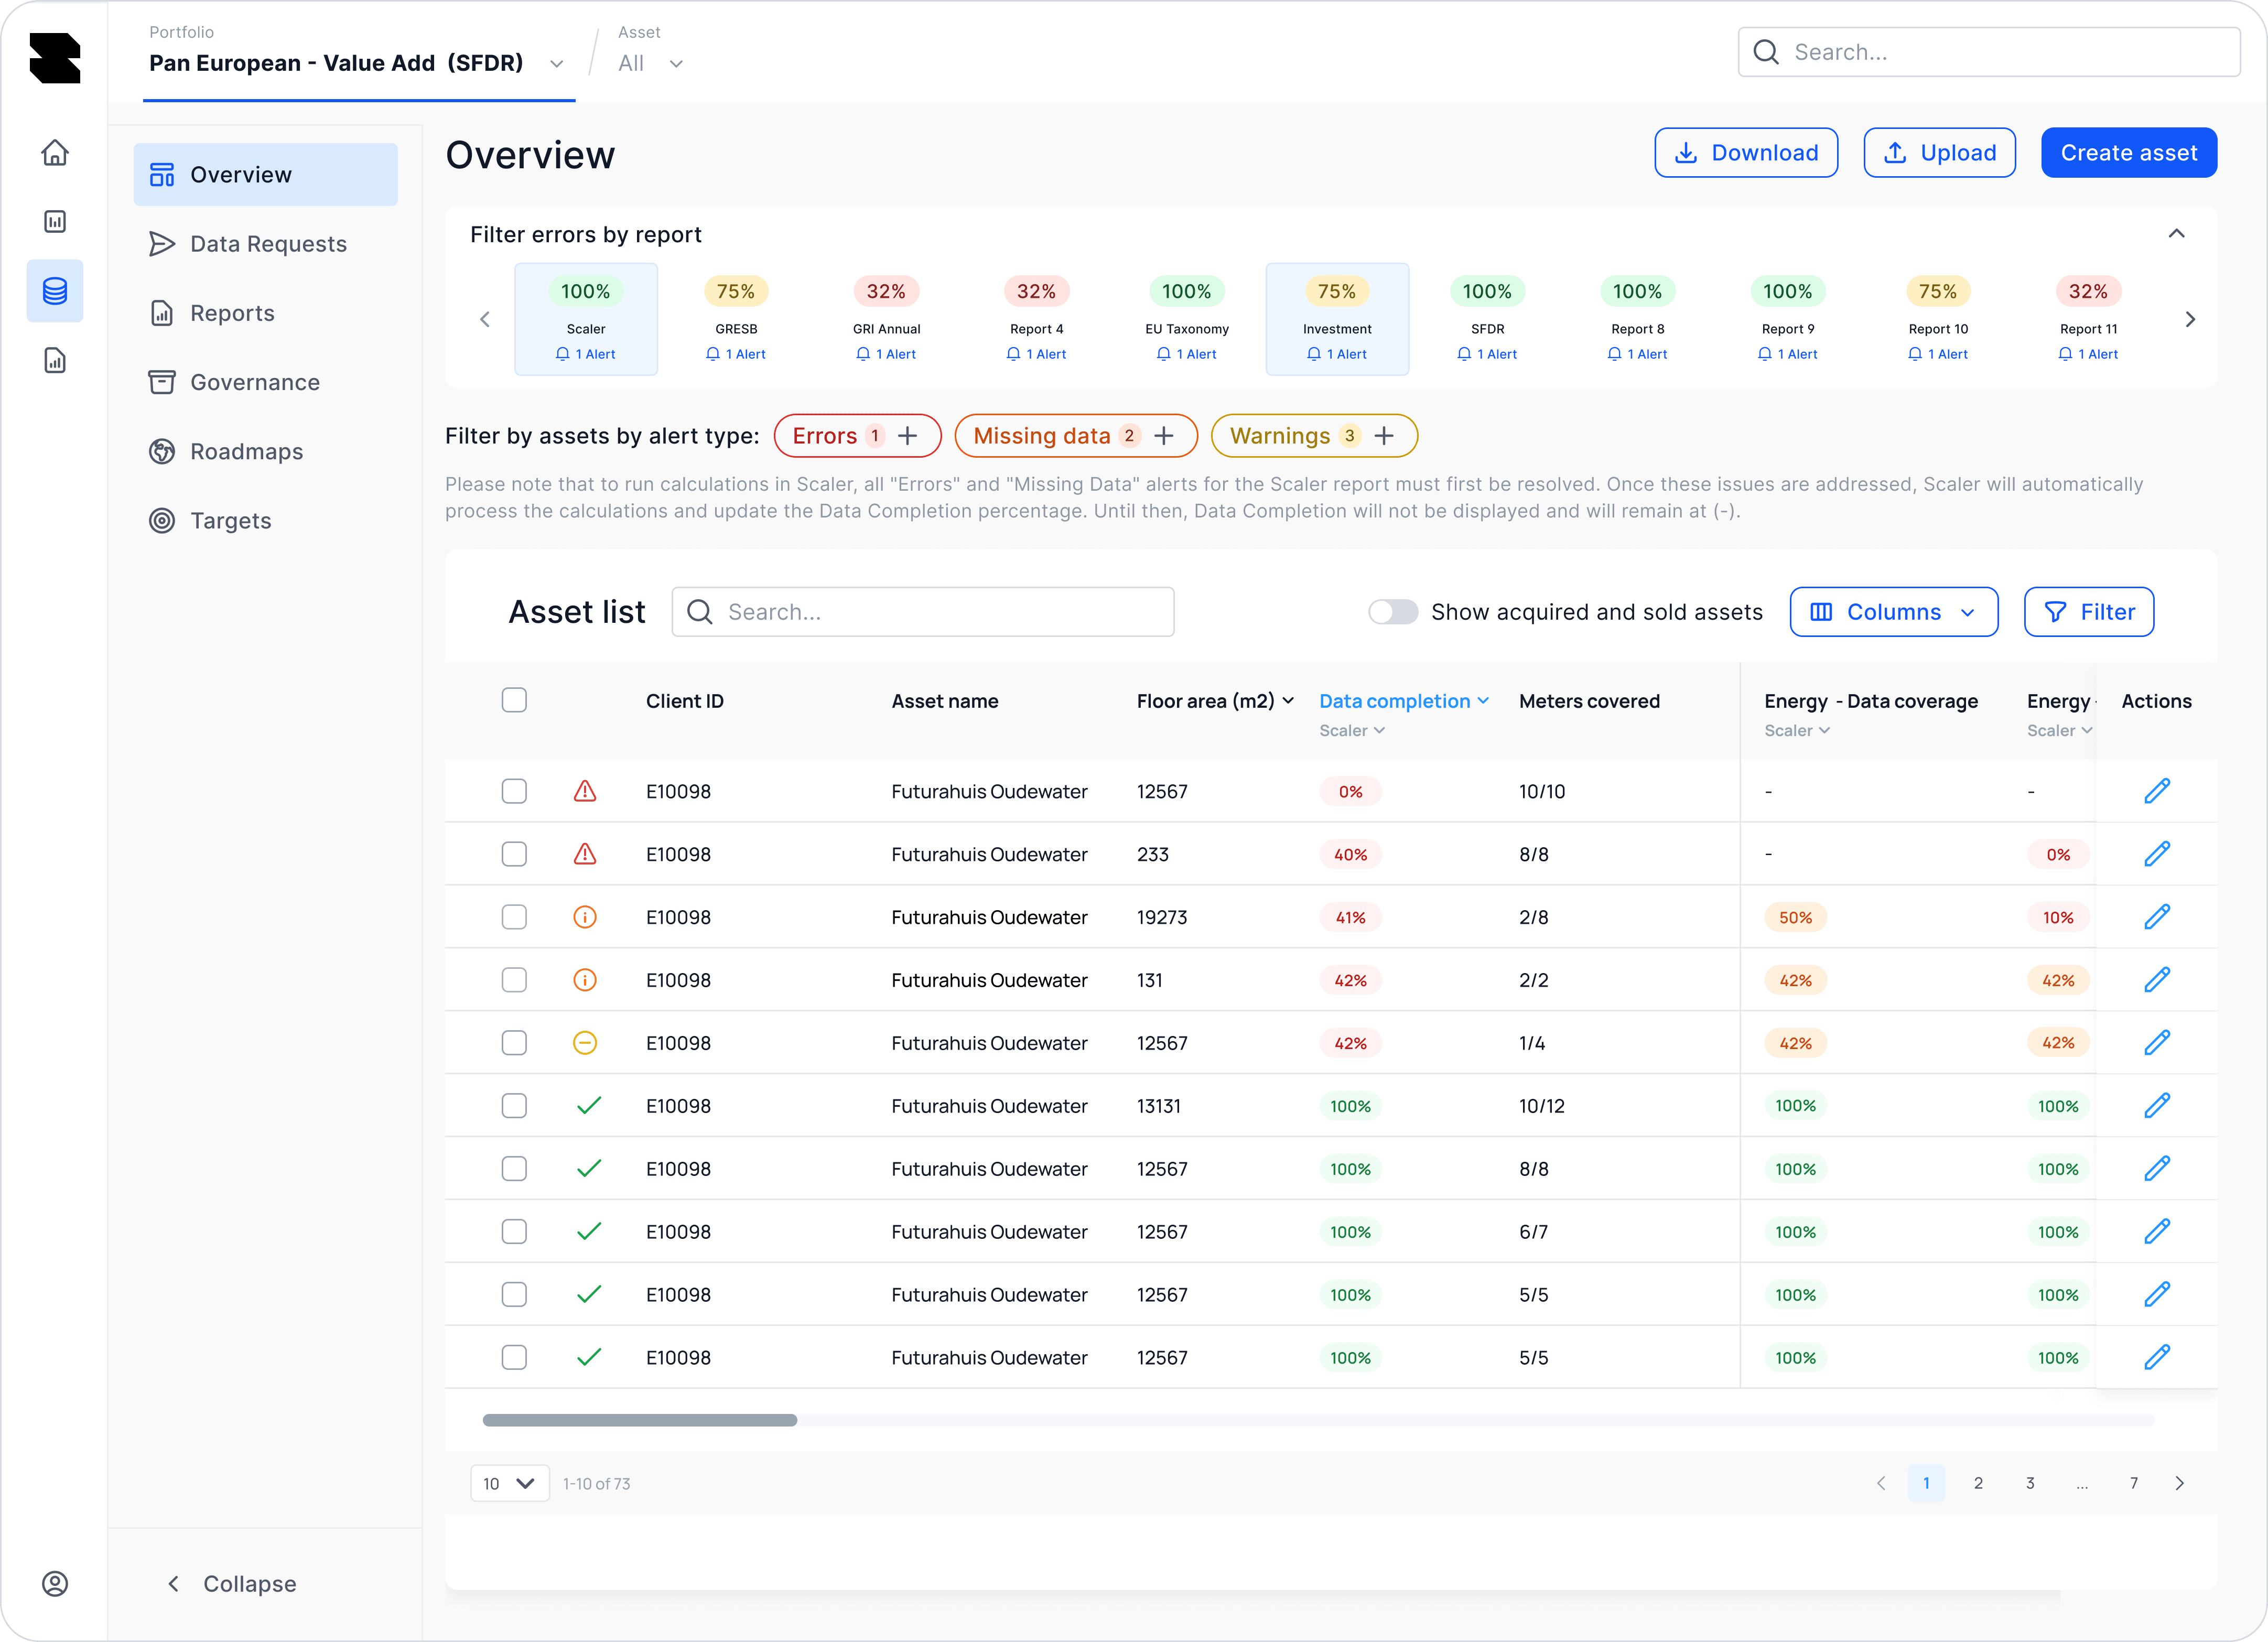The image size is (2268, 1642).
Task: Open the Portfolio dropdown Pan European
Action: [358, 63]
